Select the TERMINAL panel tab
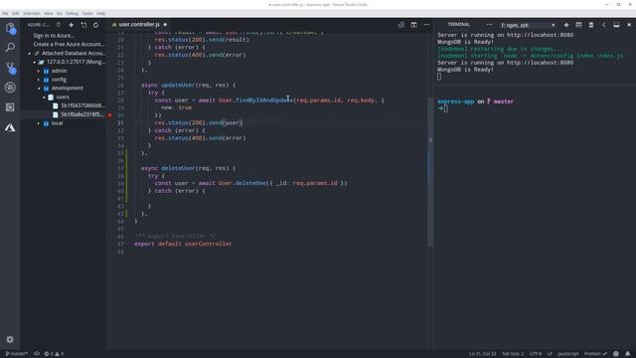 coord(458,25)
